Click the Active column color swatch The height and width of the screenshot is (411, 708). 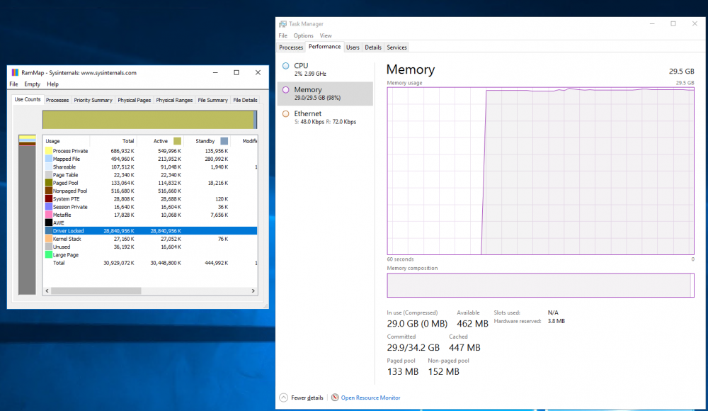pos(178,141)
